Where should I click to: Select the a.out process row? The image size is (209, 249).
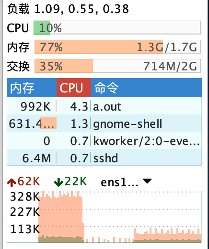[104, 106]
